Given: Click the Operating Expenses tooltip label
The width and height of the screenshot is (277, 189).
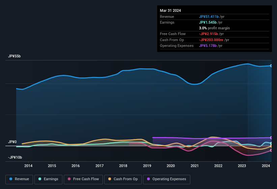Looking at the screenshot, I should point(177,46).
